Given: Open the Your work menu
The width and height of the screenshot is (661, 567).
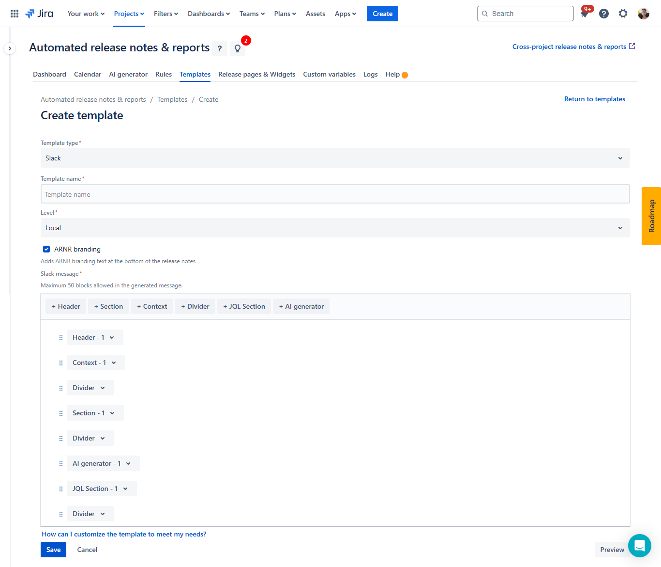Looking at the screenshot, I should pyautogui.click(x=86, y=14).
